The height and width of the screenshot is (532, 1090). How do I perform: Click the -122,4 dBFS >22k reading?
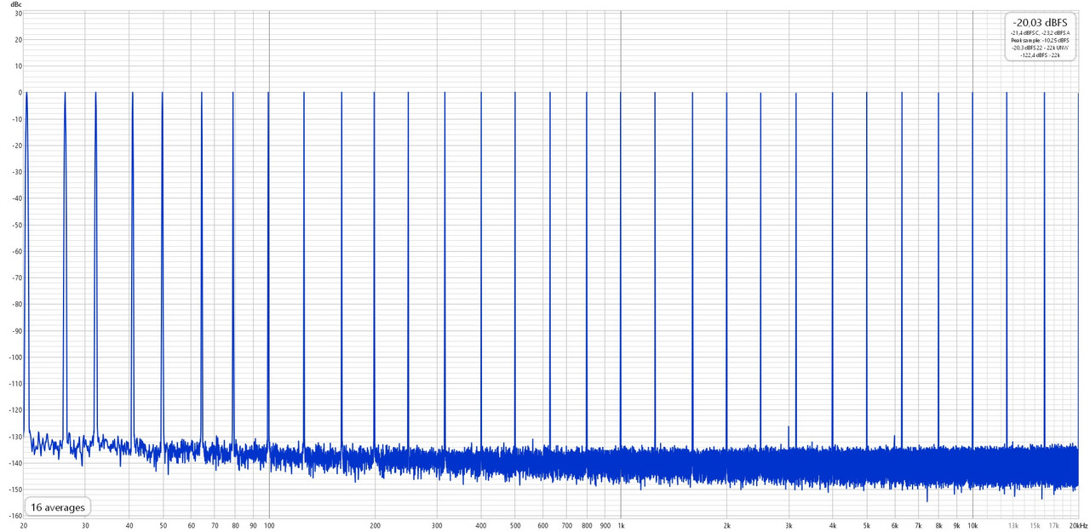pos(1040,55)
